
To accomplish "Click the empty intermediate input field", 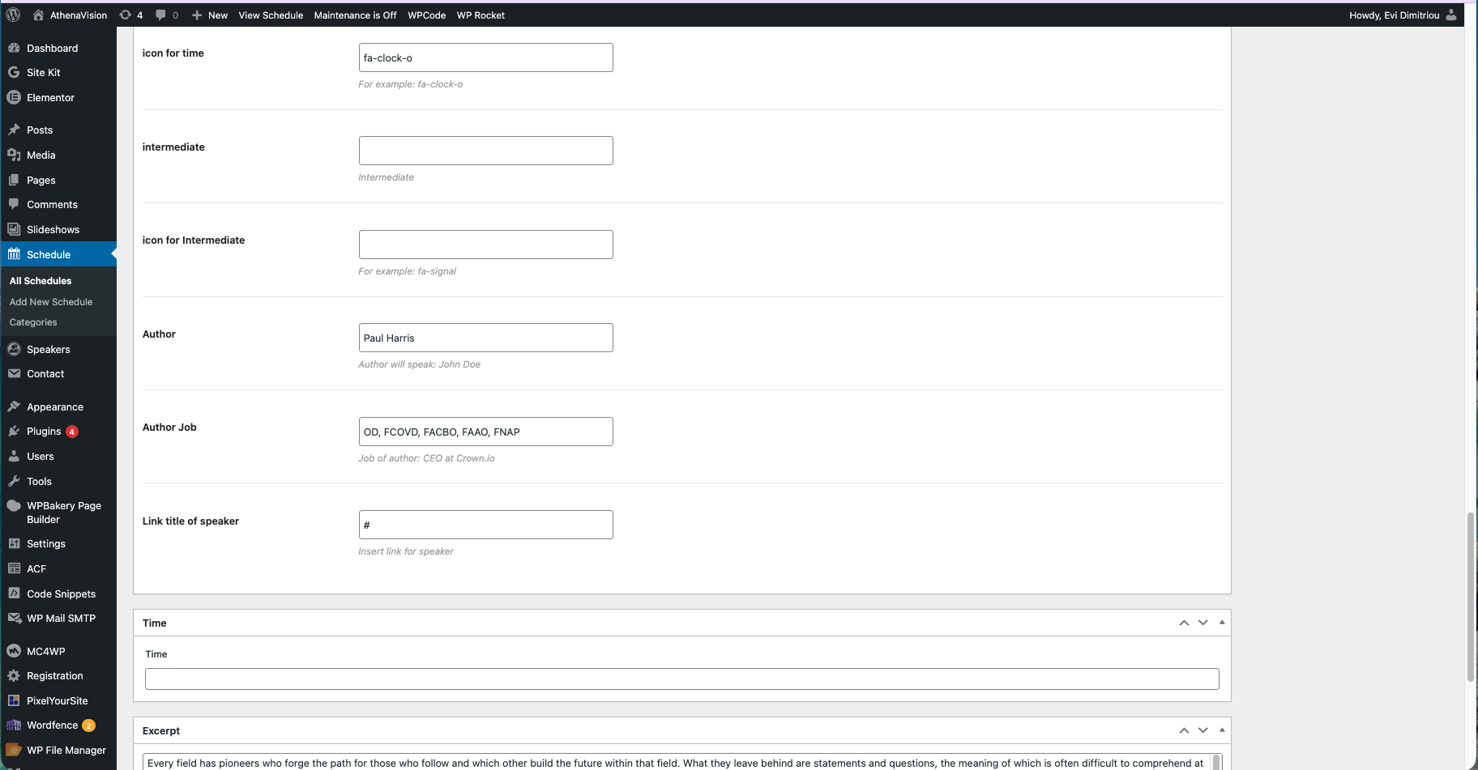I will [485, 151].
